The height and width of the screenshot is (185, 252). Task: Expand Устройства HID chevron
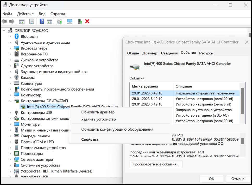coord(10,171)
